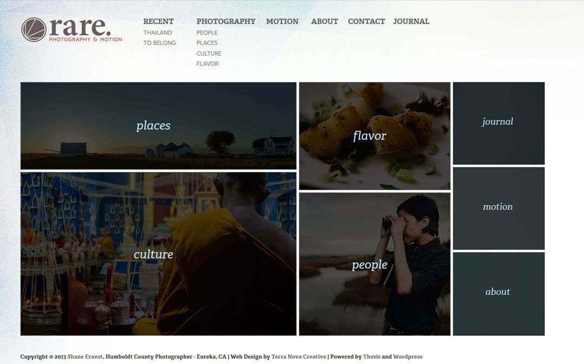Open the About page in navigation
Viewport: 584px width, 364px height.
tap(324, 22)
